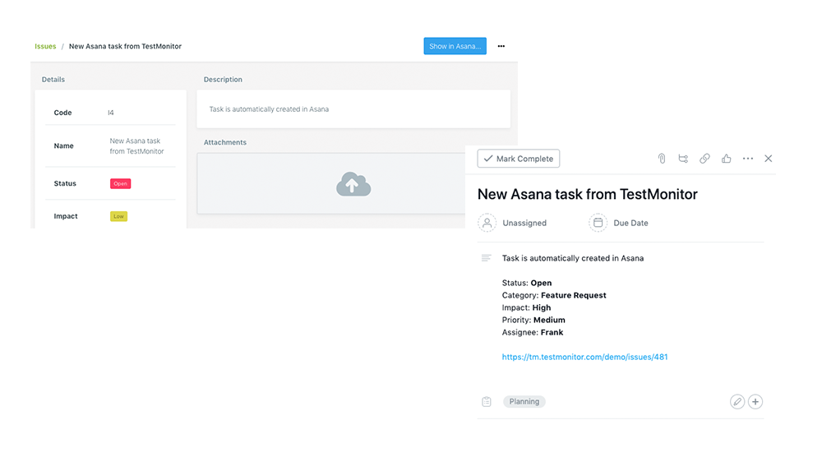Image resolution: width=822 pixels, height=457 pixels.
Task: Click the cloud upload icon in Attachments
Action: (353, 184)
